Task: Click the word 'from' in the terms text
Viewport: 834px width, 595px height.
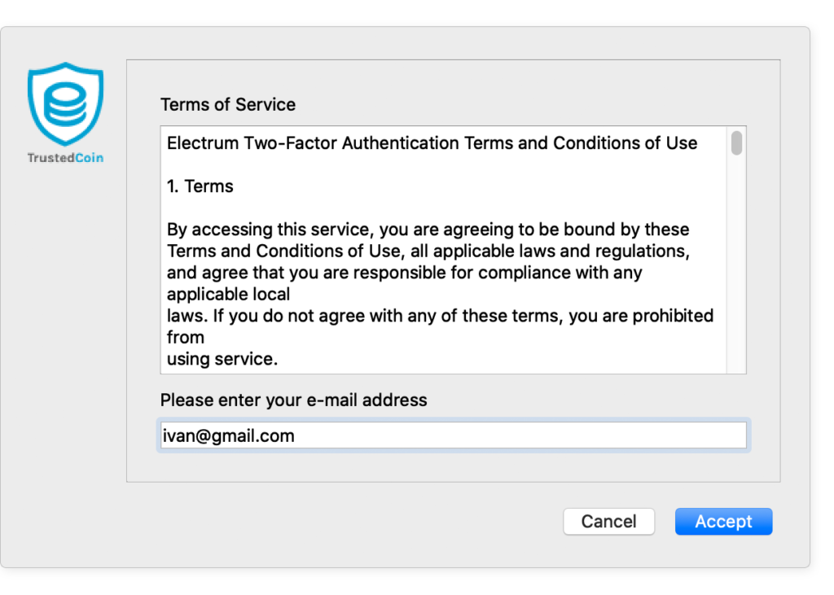Action: pyautogui.click(x=186, y=337)
